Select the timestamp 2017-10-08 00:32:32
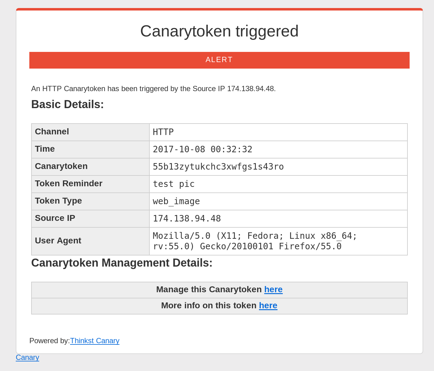 [202, 150]
